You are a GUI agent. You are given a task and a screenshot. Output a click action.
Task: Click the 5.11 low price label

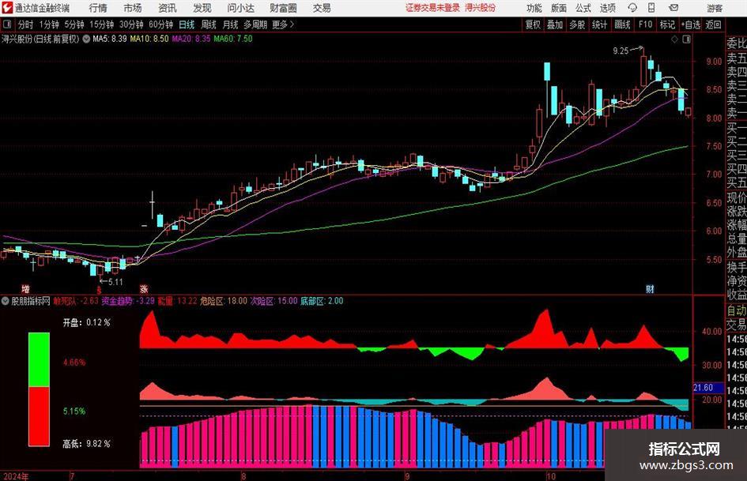[115, 282]
